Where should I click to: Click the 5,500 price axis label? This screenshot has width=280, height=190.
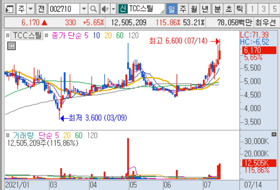tap(252, 68)
